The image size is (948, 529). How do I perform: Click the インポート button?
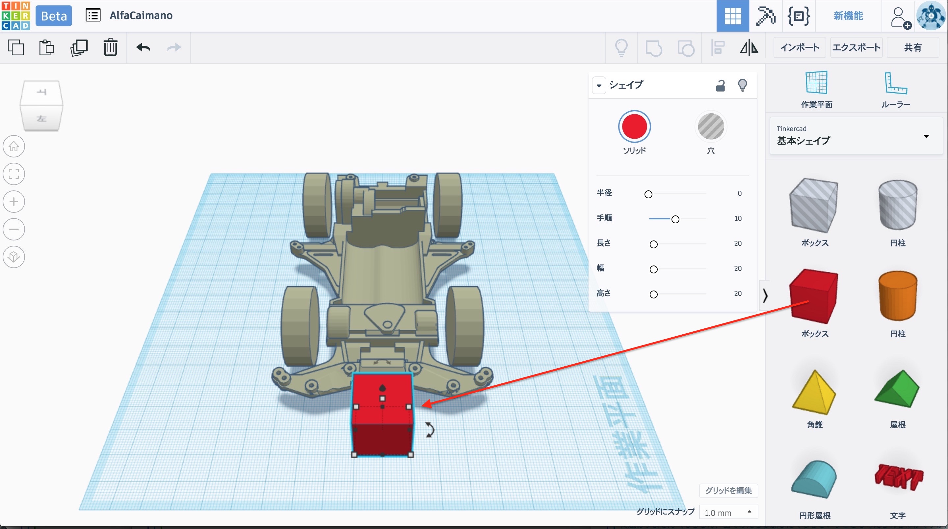[x=800, y=47]
